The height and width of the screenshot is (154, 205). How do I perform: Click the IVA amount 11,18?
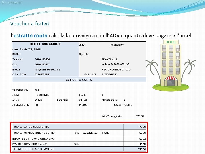tap(143, 144)
